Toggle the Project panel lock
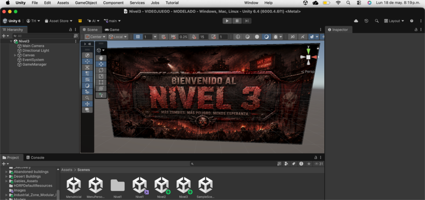 click(x=315, y=157)
